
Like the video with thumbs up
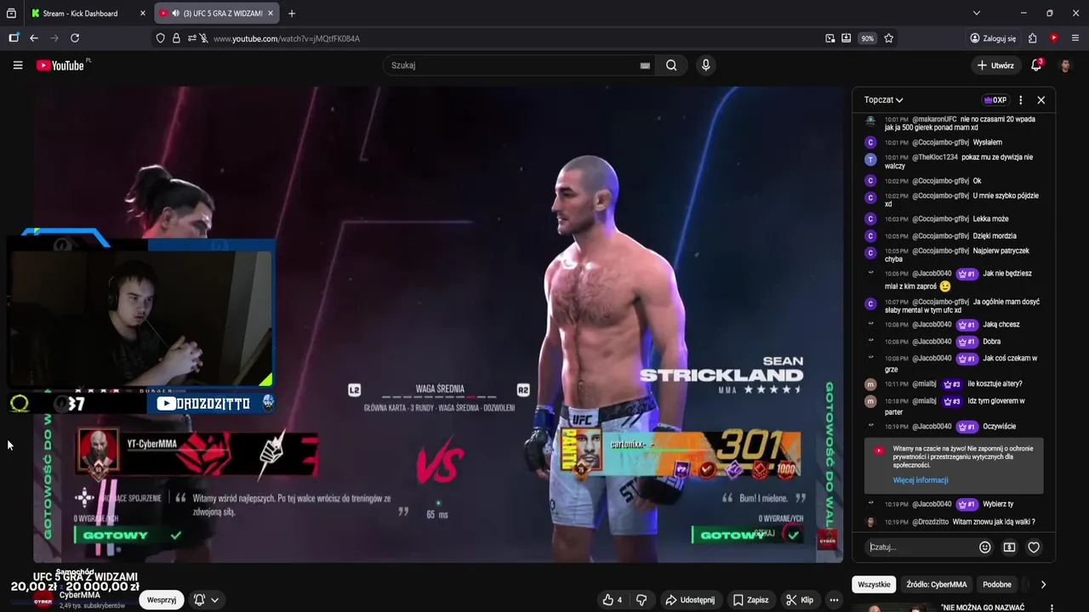(612, 600)
